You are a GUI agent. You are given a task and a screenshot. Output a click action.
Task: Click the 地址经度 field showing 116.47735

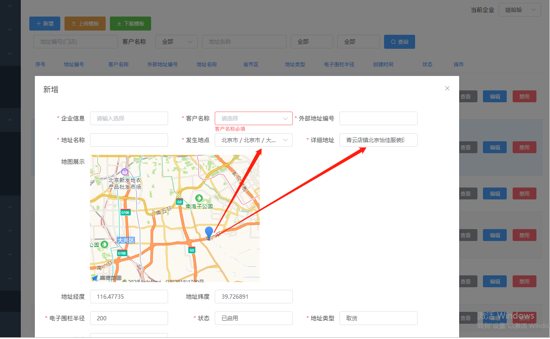(129, 297)
